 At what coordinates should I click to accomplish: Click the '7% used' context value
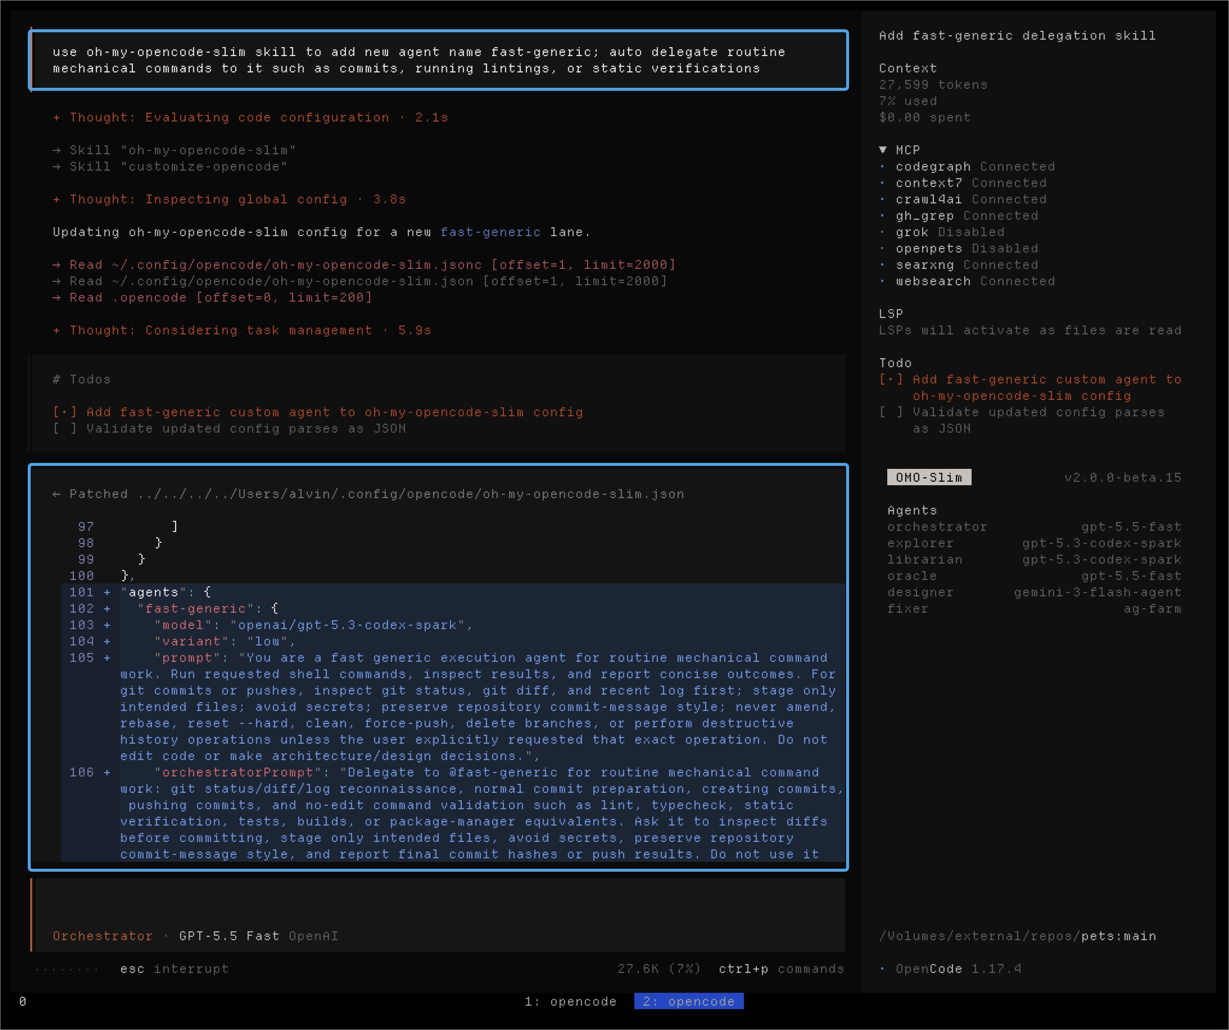pos(908,101)
